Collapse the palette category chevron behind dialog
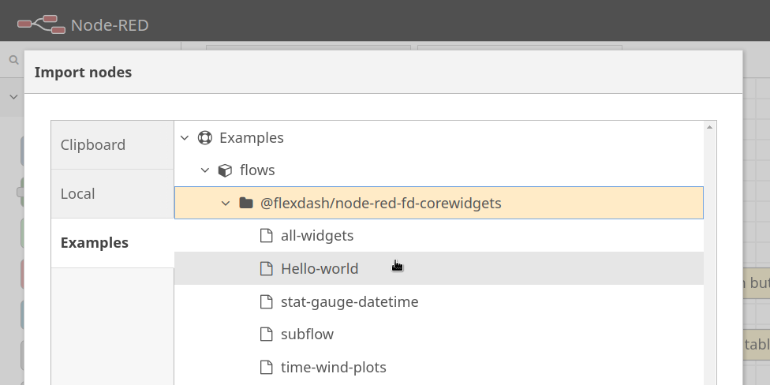Image resolution: width=770 pixels, height=385 pixels. point(13,97)
